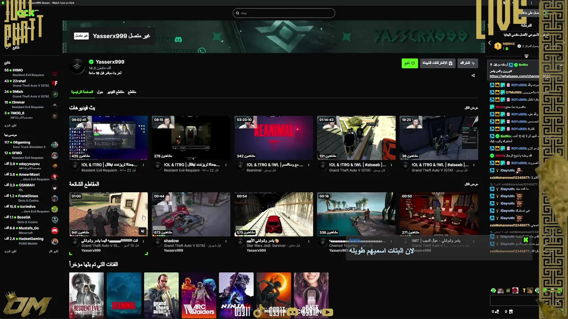Open options menu of Star Wars clip
This screenshot has height=319, width=568.
tap(308, 241)
